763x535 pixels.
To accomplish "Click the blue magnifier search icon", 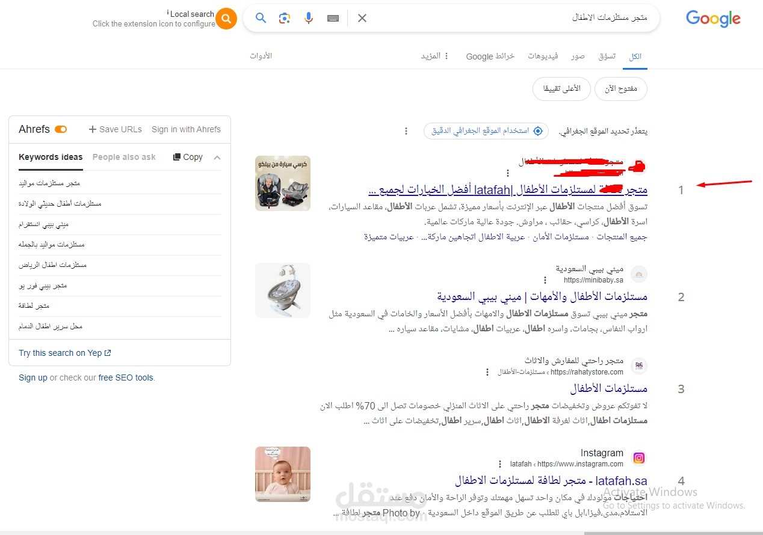I will point(261,18).
